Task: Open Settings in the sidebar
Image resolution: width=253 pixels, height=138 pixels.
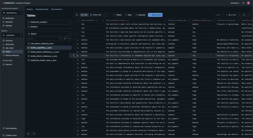Action: click(12, 26)
